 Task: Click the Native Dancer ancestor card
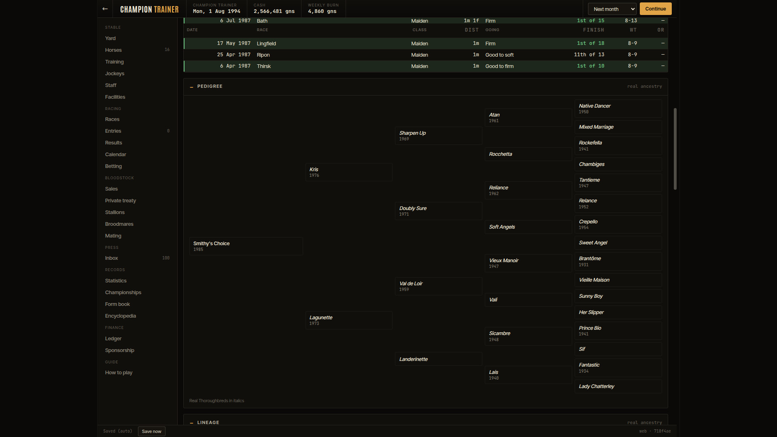[x=618, y=109]
